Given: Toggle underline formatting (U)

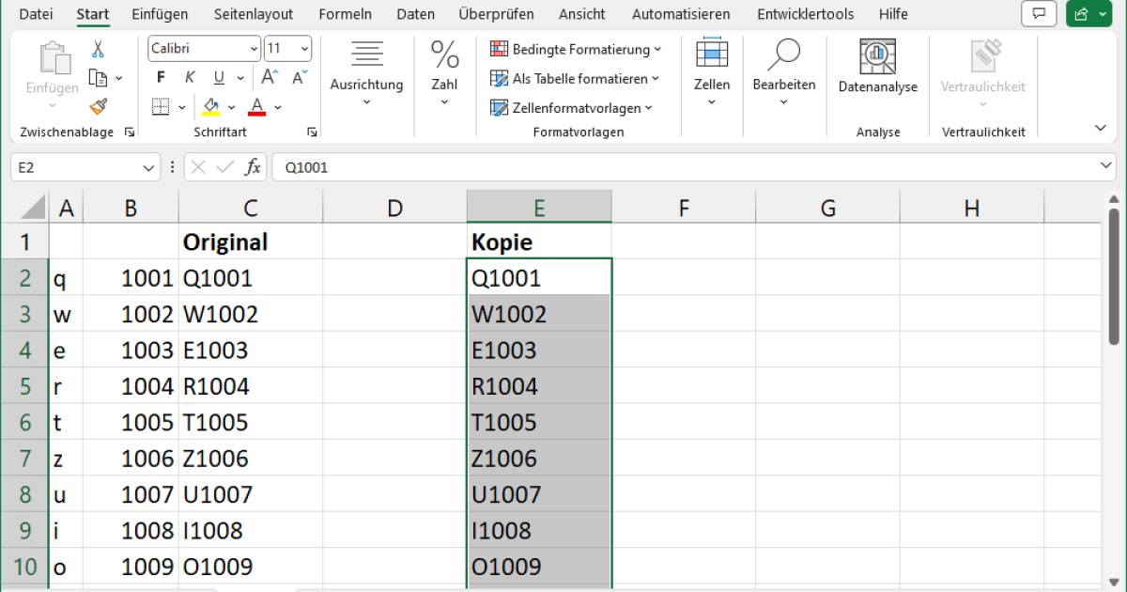Looking at the screenshot, I should point(219,77).
